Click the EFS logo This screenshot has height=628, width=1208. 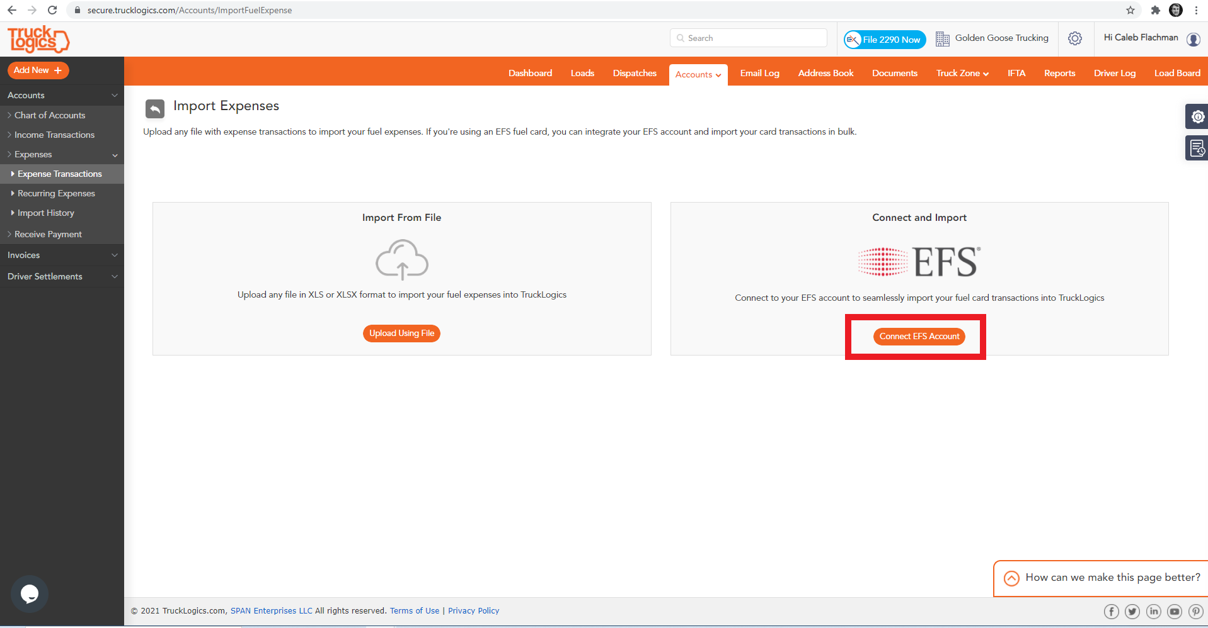click(x=919, y=262)
